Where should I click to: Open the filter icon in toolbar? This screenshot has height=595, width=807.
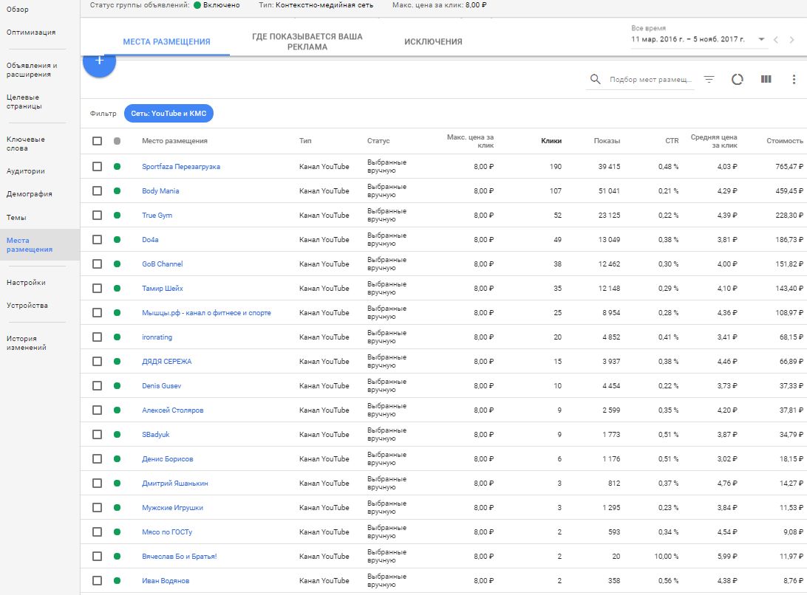(x=709, y=79)
